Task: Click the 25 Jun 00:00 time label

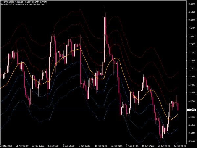Action: [180, 146]
